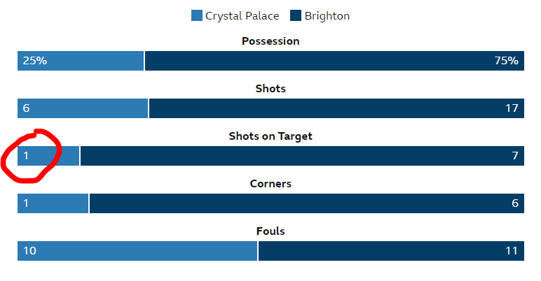This screenshot has width=541, height=281.
Task: Select Brighton's 6 corners bar
Action: pyautogui.click(x=307, y=203)
